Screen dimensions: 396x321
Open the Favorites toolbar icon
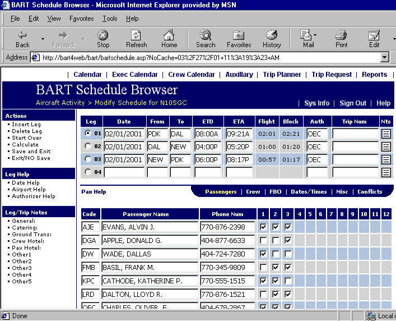[239, 39]
